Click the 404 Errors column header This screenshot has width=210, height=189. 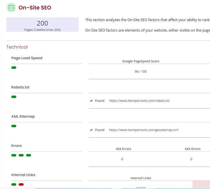pos(123,149)
